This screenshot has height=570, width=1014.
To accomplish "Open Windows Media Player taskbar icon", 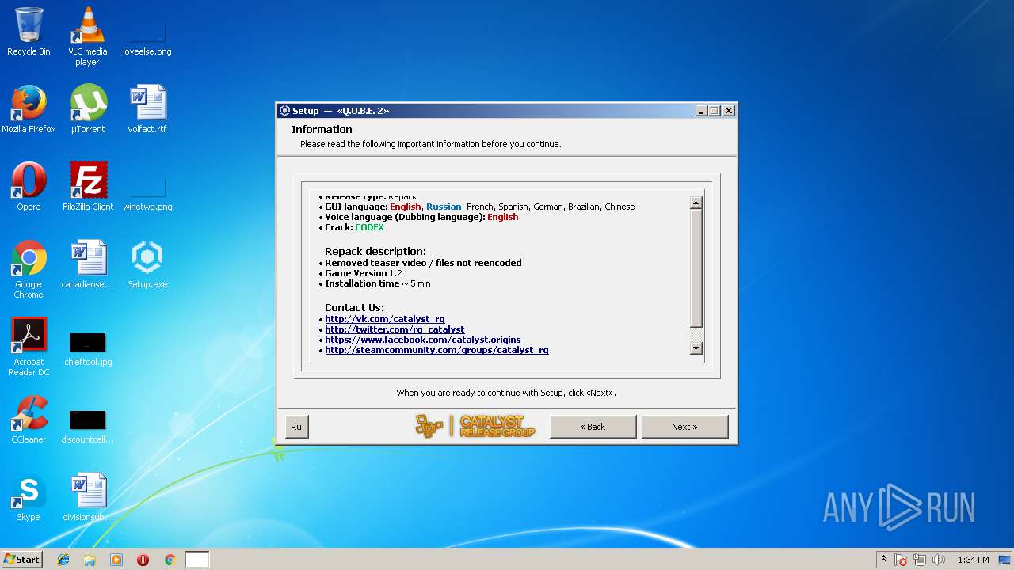I will coord(116,560).
